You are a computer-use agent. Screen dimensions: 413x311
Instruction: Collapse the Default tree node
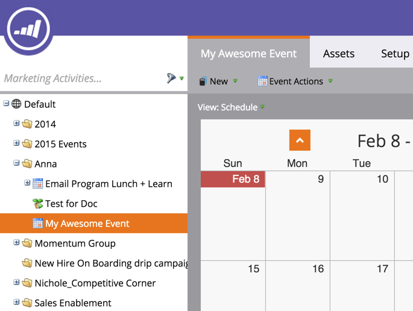[6, 104]
